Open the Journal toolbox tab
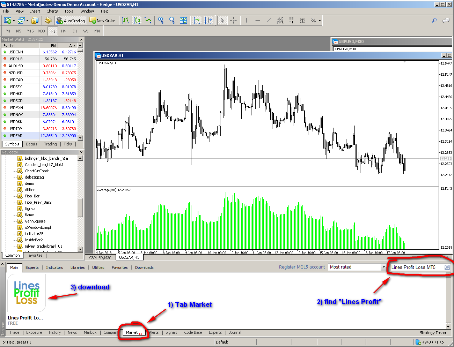This screenshot has width=454, height=347. coord(235,333)
